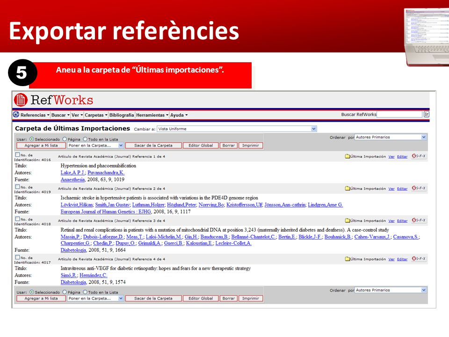Click the folder icon for reference 4018
The height and width of the screenshot is (337, 449).
tap(348, 220)
